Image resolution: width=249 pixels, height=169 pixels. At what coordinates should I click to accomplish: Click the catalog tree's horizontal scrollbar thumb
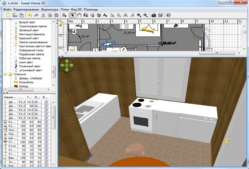point(20,90)
